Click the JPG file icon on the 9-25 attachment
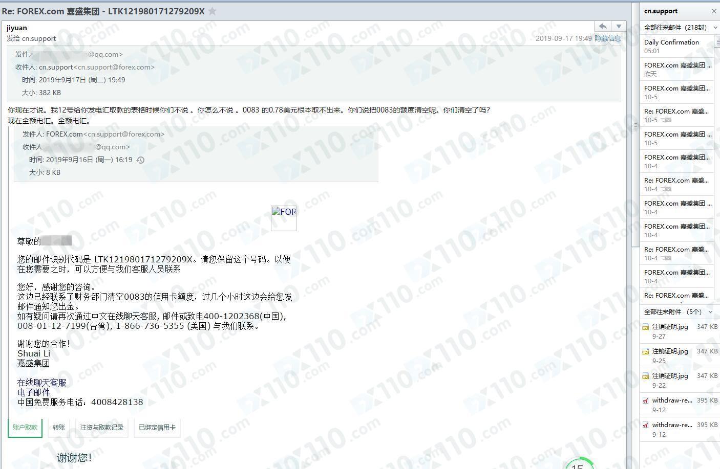Screen dimensions: 720x469 (x=646, y=351)
